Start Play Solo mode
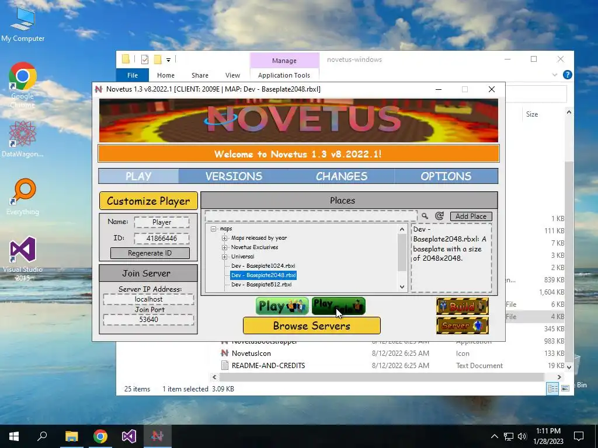The width and height of the screenshot is (598, 448). tap(339, 306)
